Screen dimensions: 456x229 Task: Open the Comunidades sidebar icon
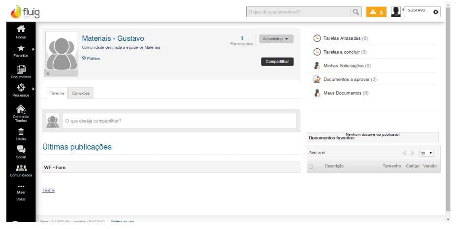[x=21, y=168]
